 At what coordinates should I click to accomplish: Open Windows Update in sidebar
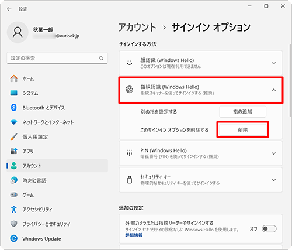[x=57, y=238]
